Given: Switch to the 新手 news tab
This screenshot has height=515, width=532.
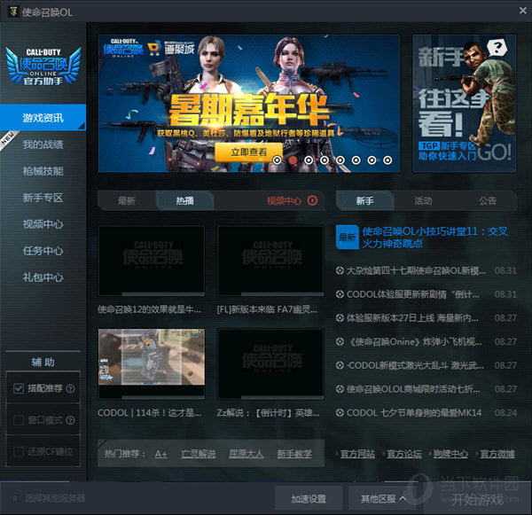Looking at the screenshot, I should point(364,200).
